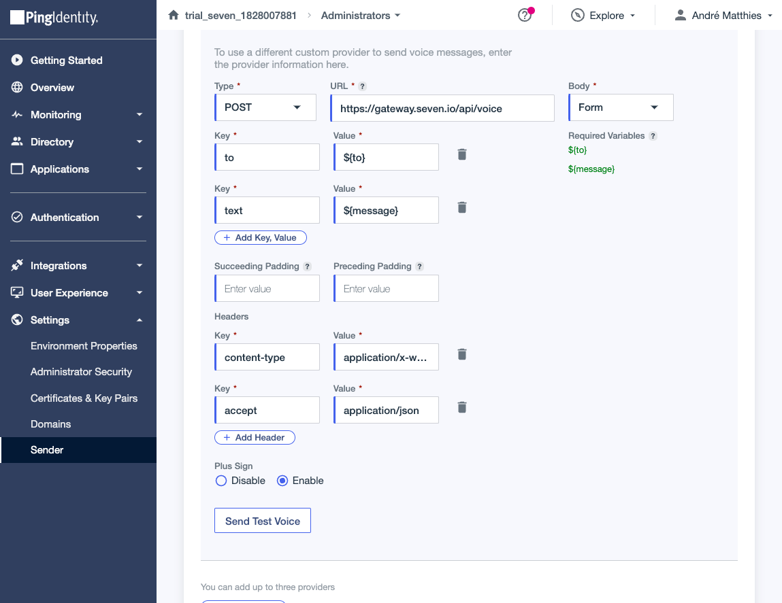Open the help question mark icon

(x=524, y=16)
